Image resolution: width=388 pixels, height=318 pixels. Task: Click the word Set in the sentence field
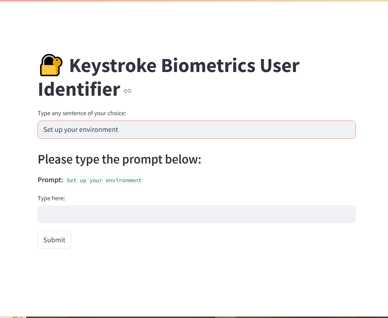tap(48, 130)
